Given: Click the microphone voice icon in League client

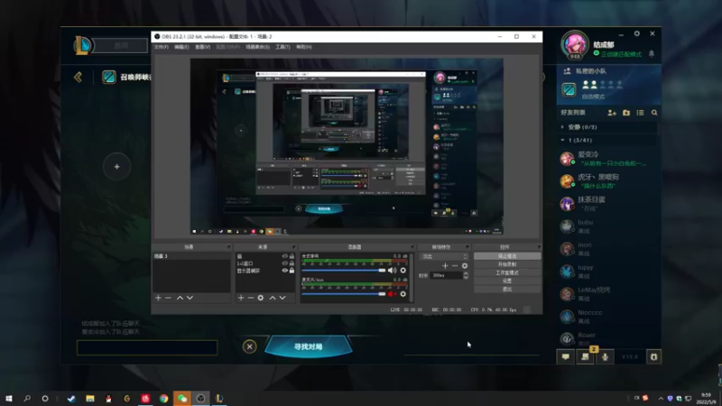Looking at the screenshot, I should (605, 356).
